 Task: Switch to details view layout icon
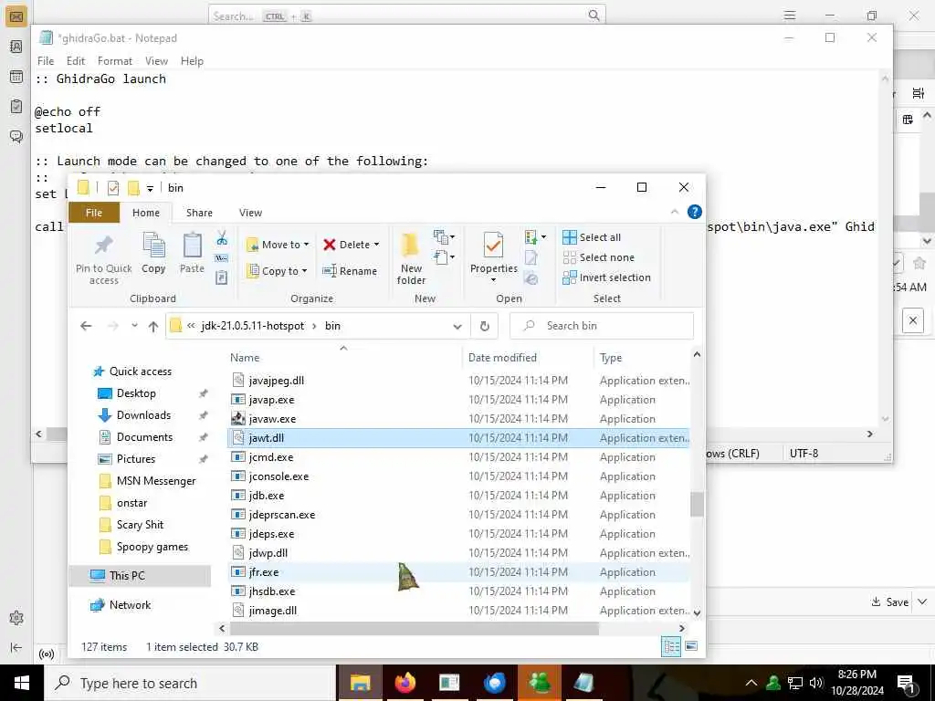(x=671, y=646)
